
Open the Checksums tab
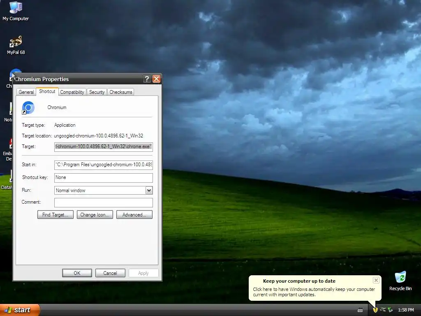pos(121,92)
